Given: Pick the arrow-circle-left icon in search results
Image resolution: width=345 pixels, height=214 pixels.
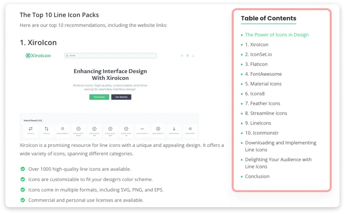Looking at the screenshot, I should [x=94, y=129].
